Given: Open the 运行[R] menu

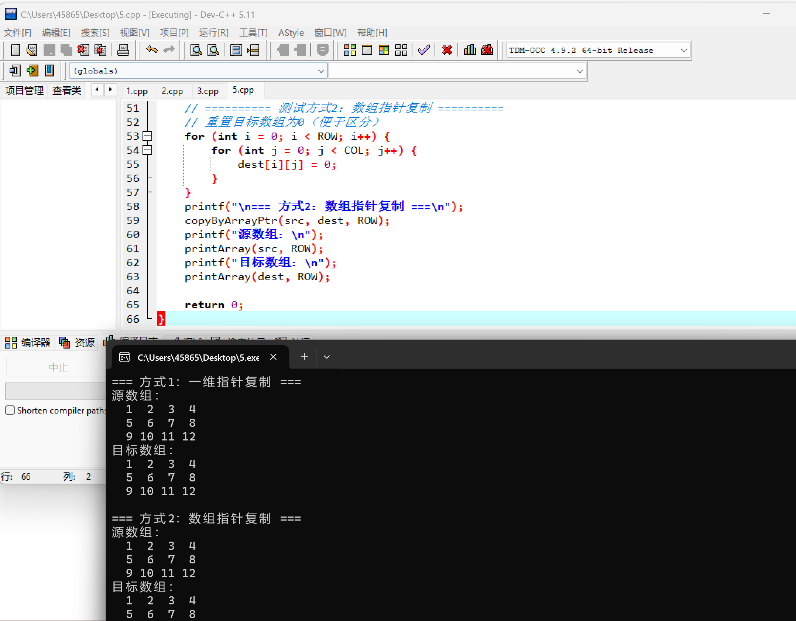Looking at the screenshot, I should [213, 32].
